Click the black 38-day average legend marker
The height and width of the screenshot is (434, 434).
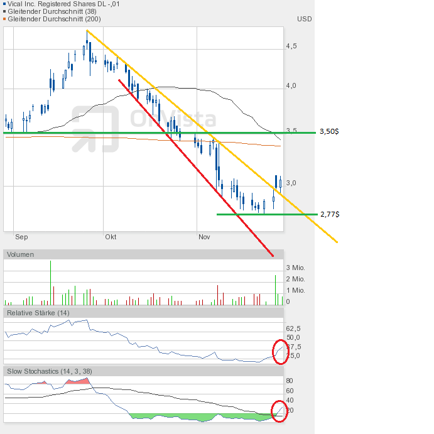pyautogui.click(x=5, y=11)
